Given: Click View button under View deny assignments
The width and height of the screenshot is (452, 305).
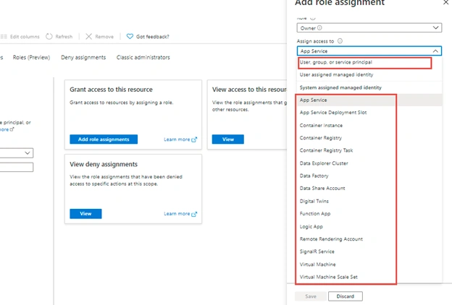Looking at the screenshot, I should (85, 214).
